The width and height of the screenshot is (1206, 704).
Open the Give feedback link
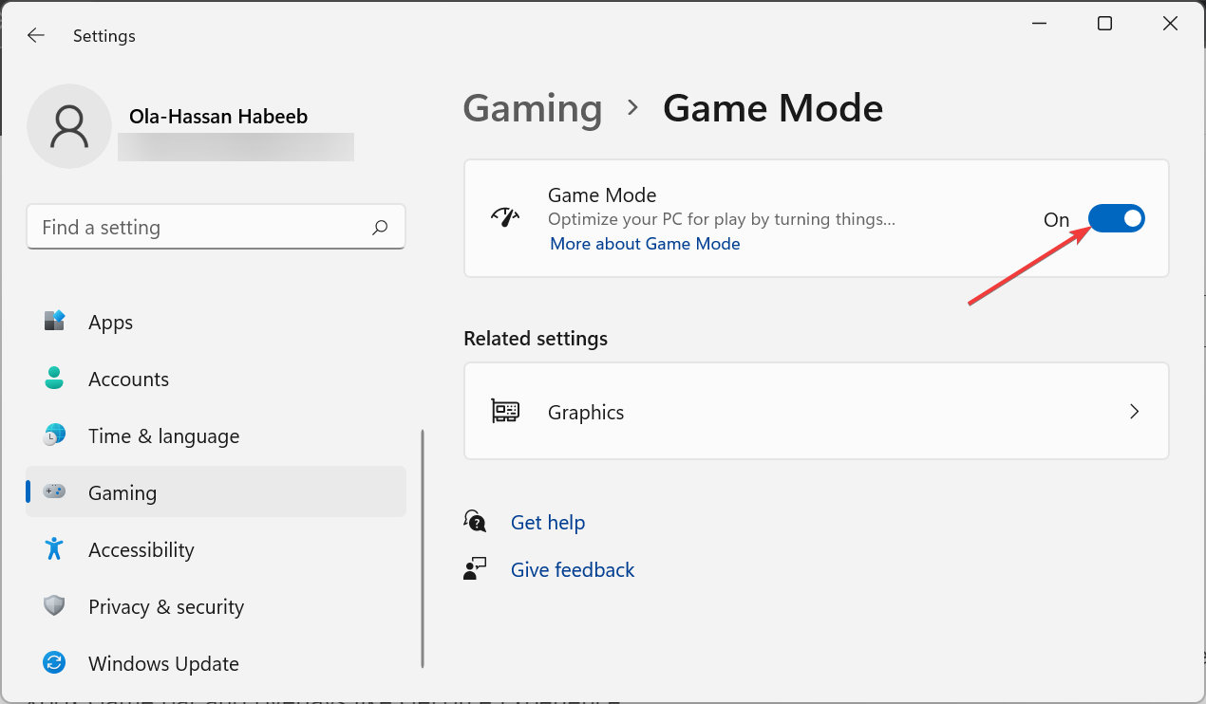click(572, 570)
